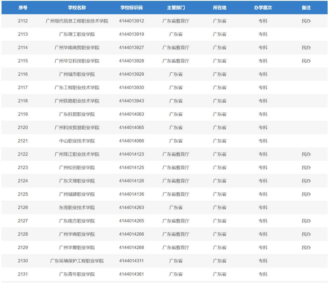Click the 办学层次 column header
This screenshot has height=283, width=328.
(263, 8)
